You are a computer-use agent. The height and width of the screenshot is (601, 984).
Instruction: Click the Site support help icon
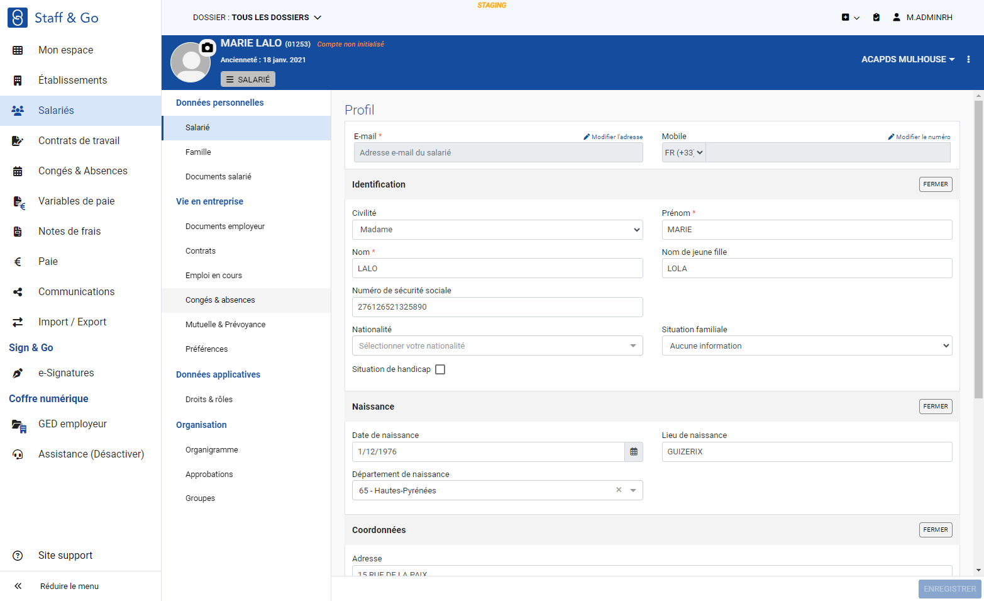(18, 556)
